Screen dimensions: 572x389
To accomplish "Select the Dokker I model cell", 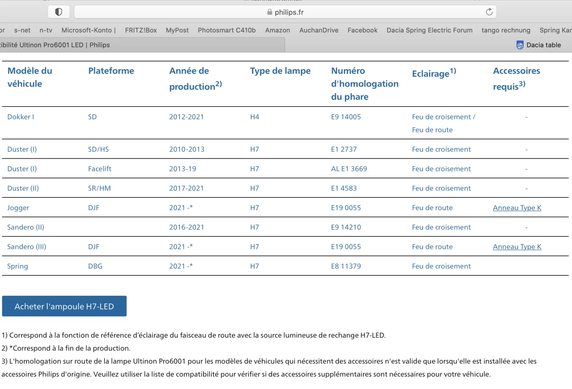I will point(21,117).
